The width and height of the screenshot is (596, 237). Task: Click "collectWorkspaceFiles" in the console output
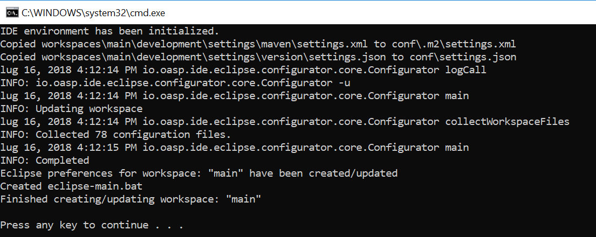click(x=507, y=121)
